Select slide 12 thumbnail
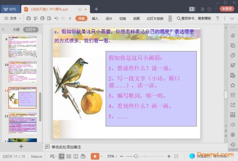This screenshot has height=161, width=238. tap(22, 123)
